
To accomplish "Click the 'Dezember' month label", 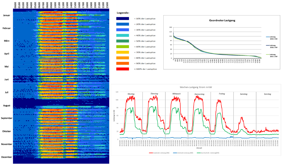I will (7, 157).
